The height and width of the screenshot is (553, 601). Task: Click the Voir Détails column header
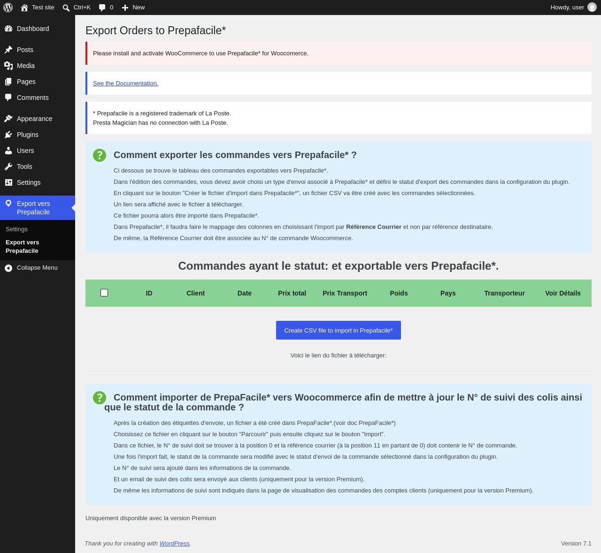(563, 293)
